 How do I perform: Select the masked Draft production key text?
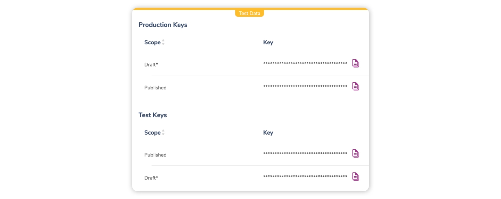click(305, 63)
